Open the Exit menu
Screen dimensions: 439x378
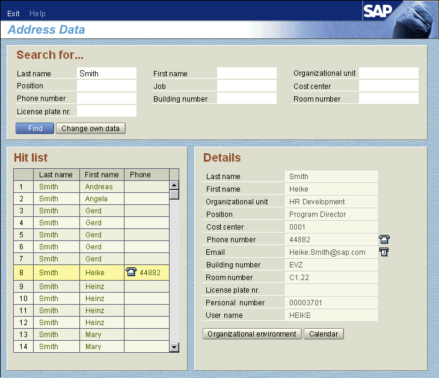pos(13,13)
